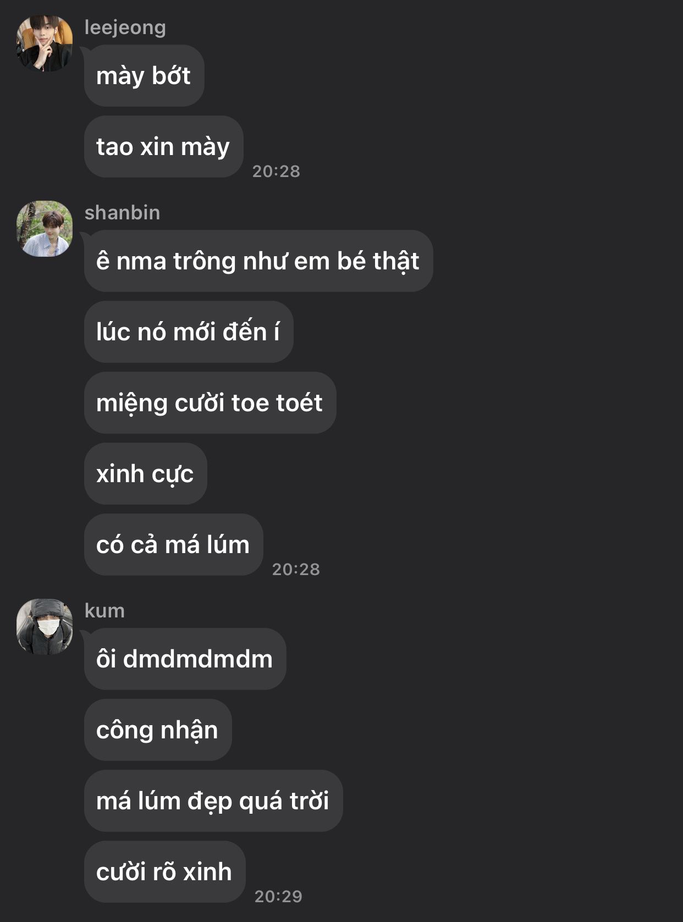This screenshot has height=922, width=683.
Task: Click the 20:29 timestamp
Action: [x=278, y=897]
